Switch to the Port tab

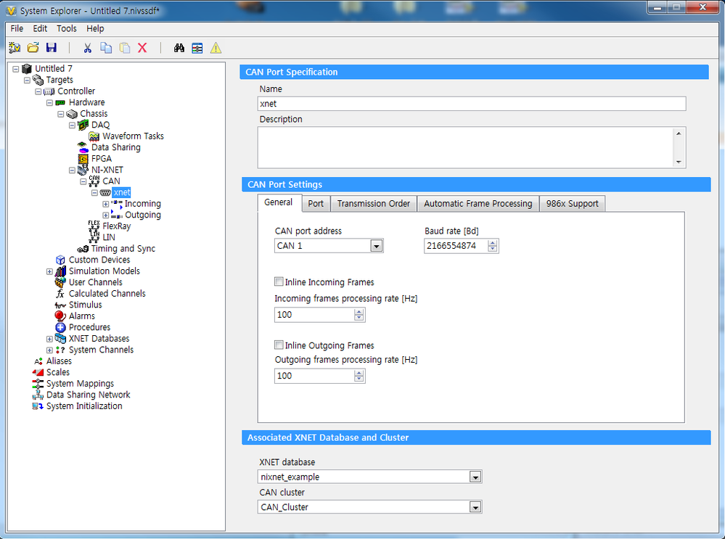(316, 203)
